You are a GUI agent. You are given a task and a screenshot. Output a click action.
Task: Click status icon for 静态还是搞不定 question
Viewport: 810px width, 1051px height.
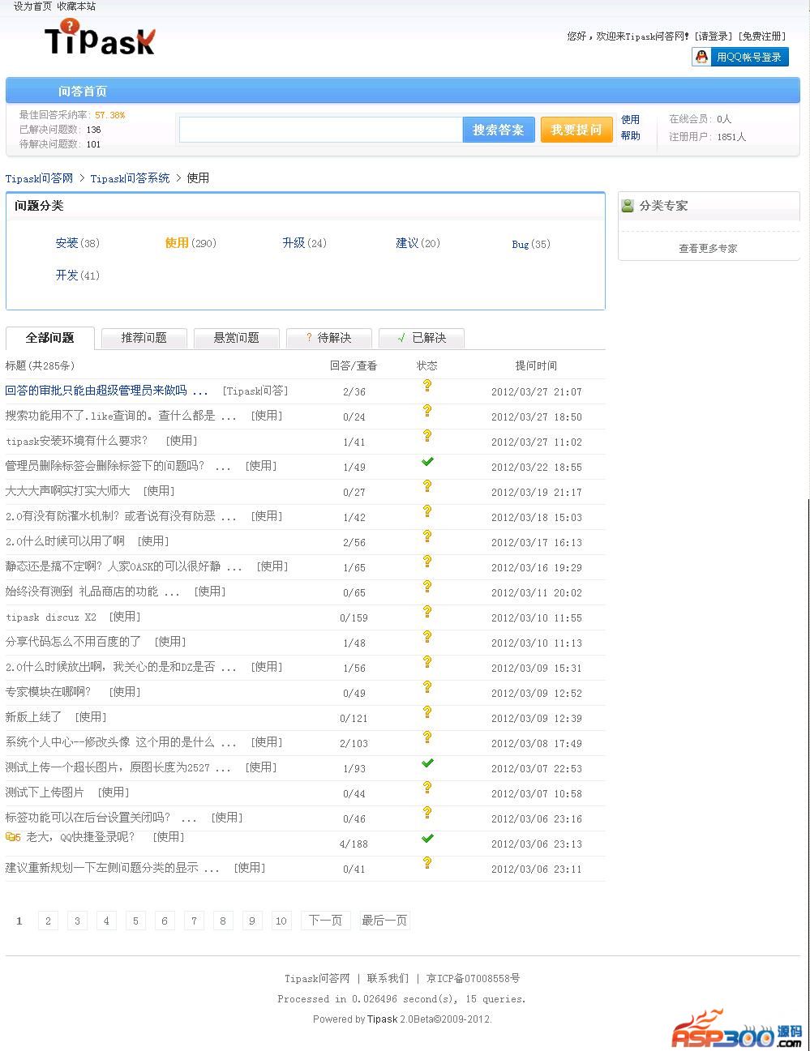427,562
